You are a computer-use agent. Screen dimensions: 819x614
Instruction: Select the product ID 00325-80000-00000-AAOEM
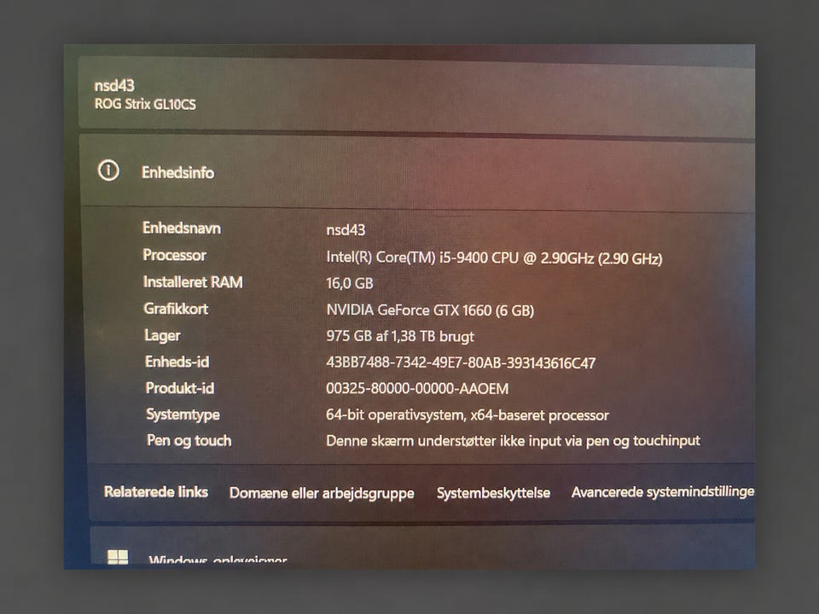pyautogui.click(x=417, y=389)
